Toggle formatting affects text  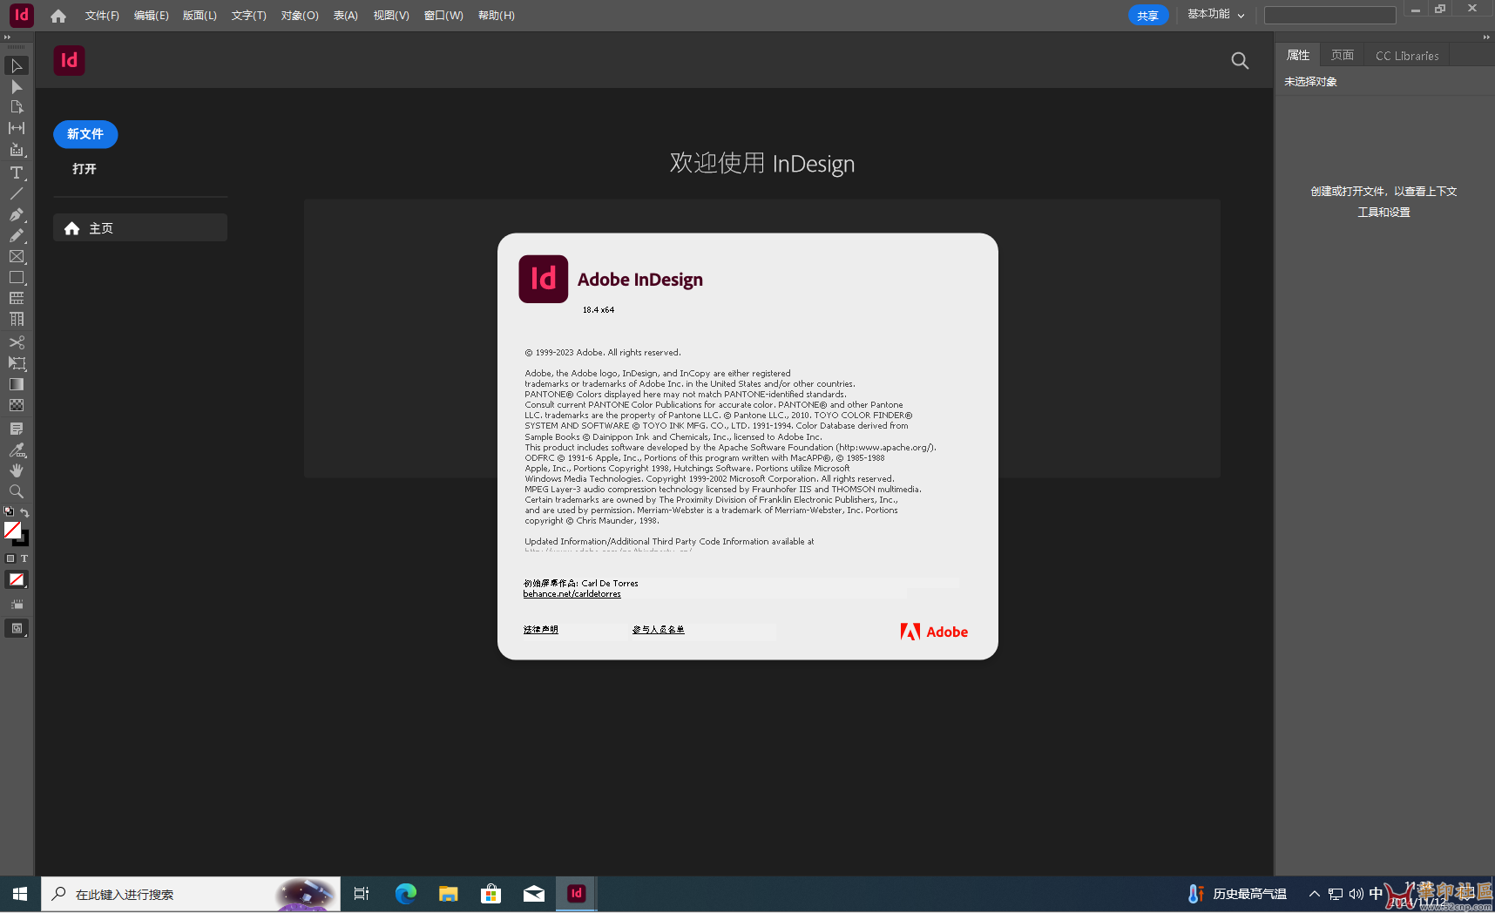click(24, 558)
